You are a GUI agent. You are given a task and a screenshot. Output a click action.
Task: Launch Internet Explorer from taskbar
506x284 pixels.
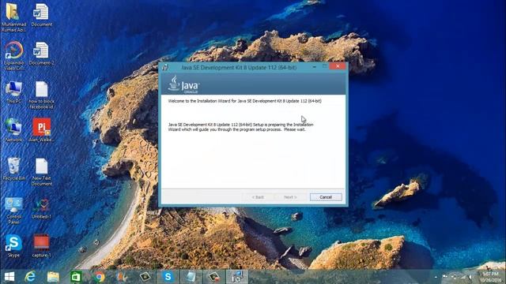click(x=30, y=277)
